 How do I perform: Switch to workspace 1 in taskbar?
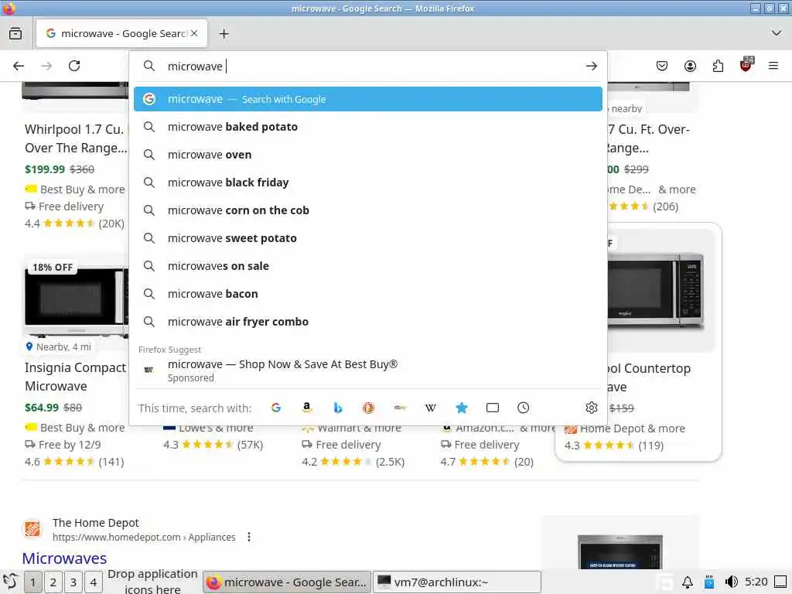pyautogui.click(x=32, y=582)
